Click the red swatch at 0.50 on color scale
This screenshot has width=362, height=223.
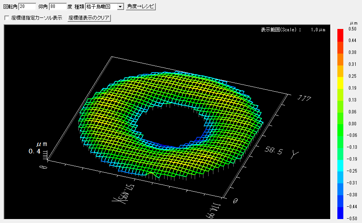point(340,35)
